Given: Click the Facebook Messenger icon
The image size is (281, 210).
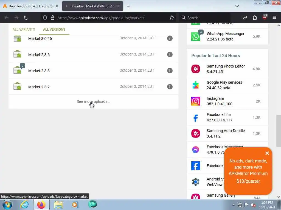Looking at the screenshot, I should pos(195,150).
